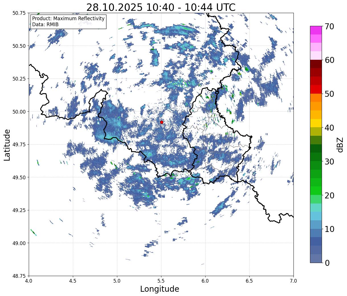Click the red radar location marker
347x296 pixels.
[161, 122]
